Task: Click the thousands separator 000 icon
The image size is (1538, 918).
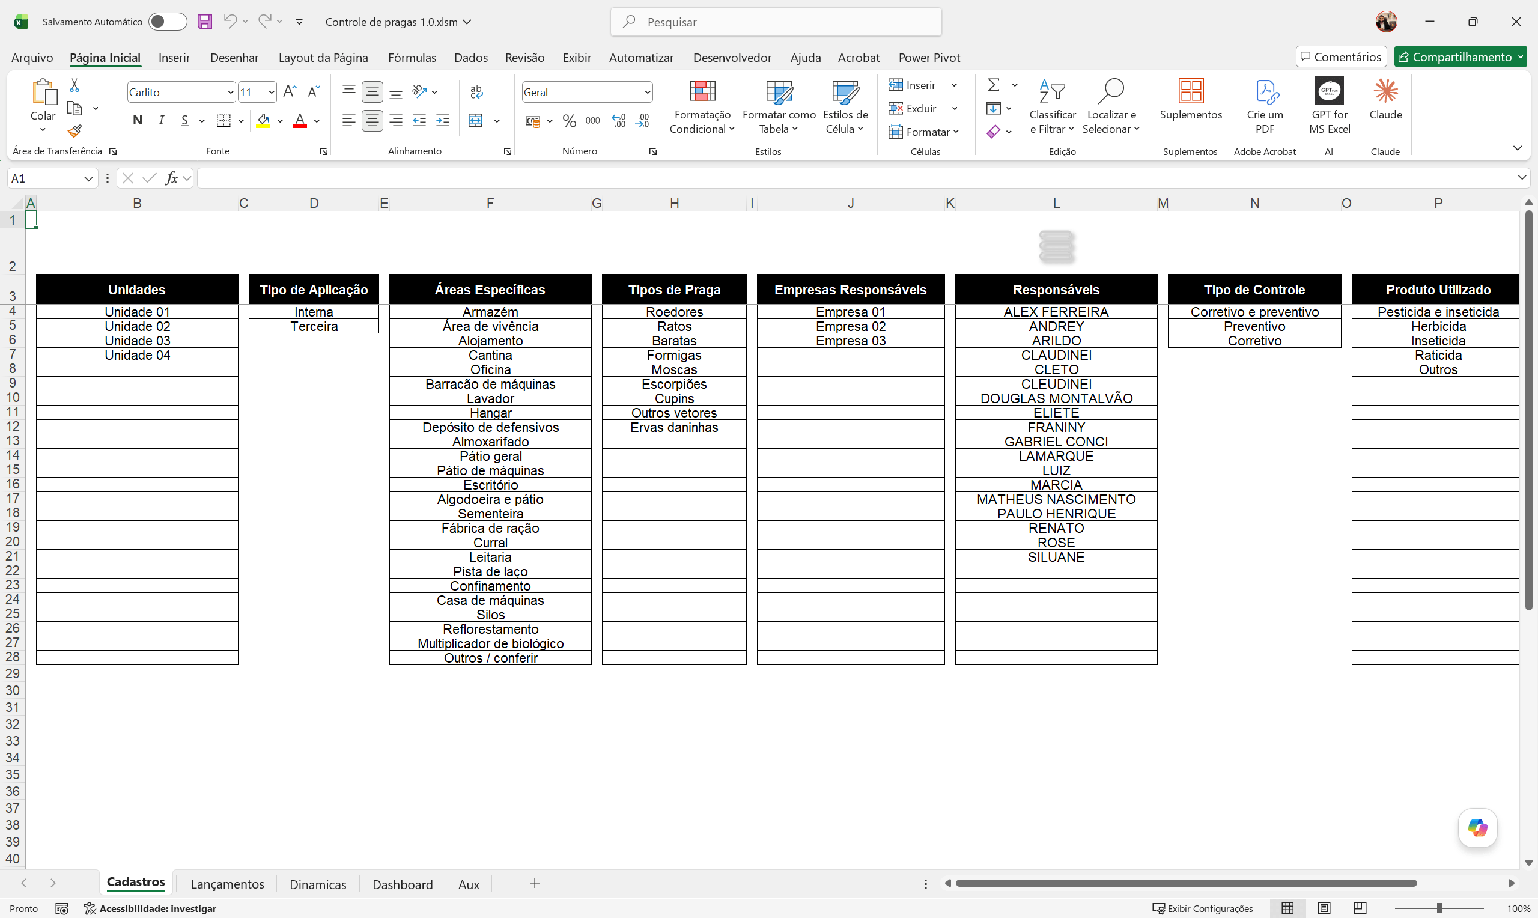Action: click(x=592, y=121)
